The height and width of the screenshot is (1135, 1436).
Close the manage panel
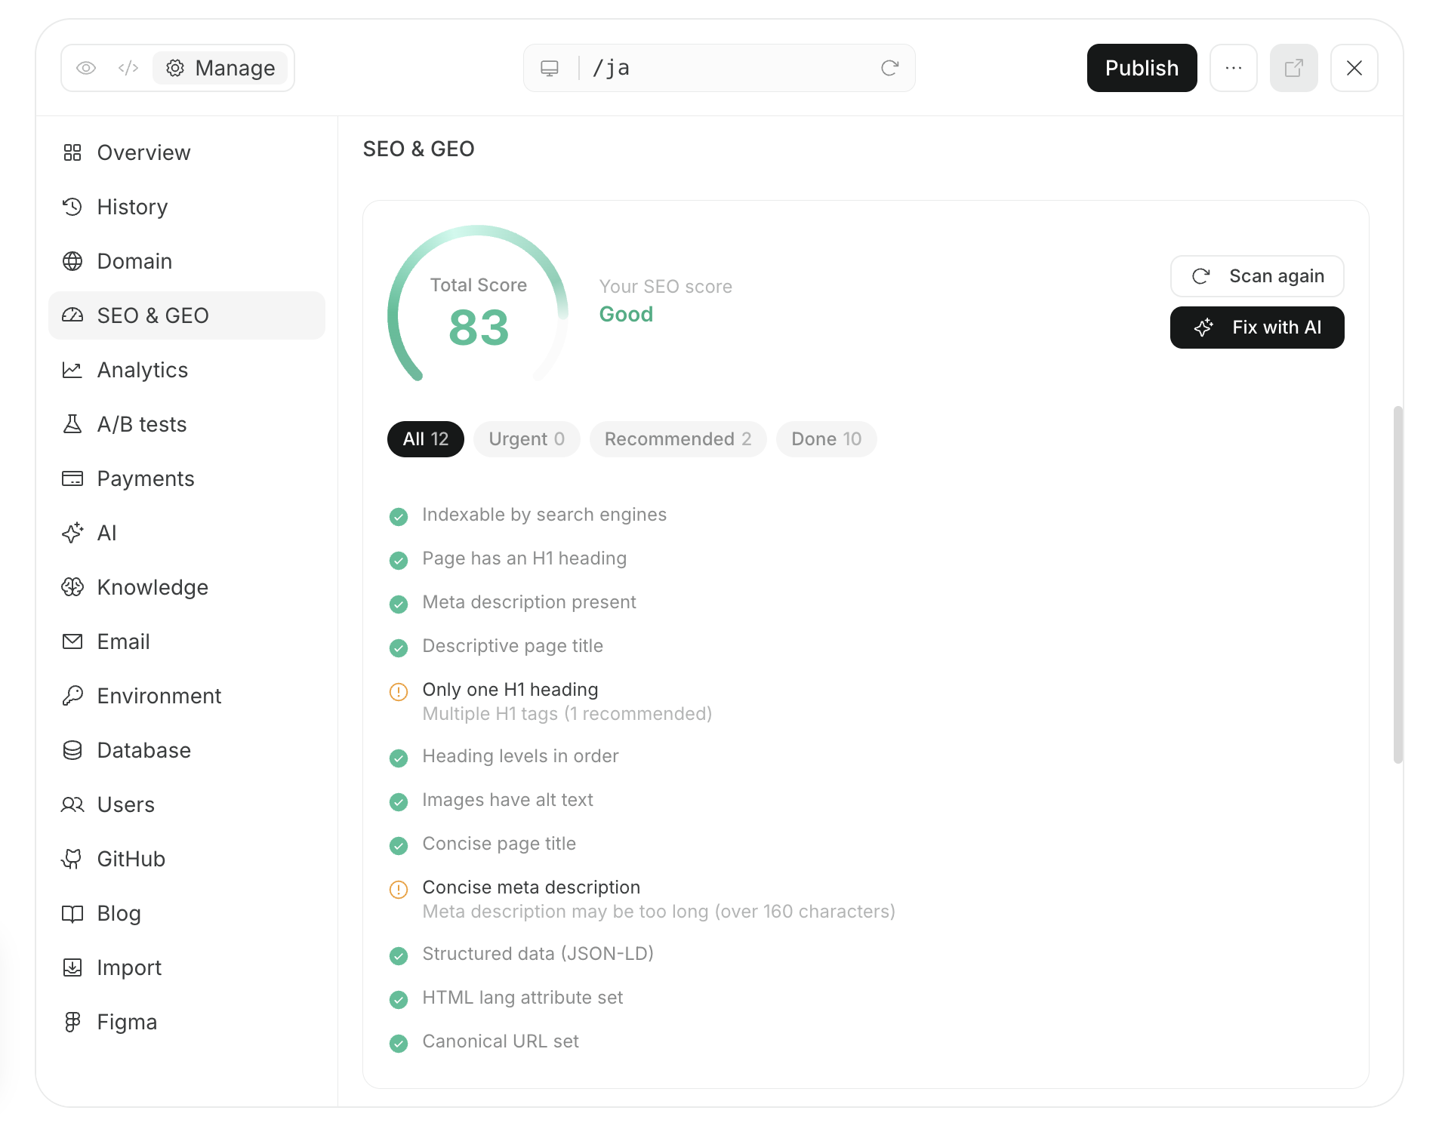pyautogui.click(x=1354, y=68)
